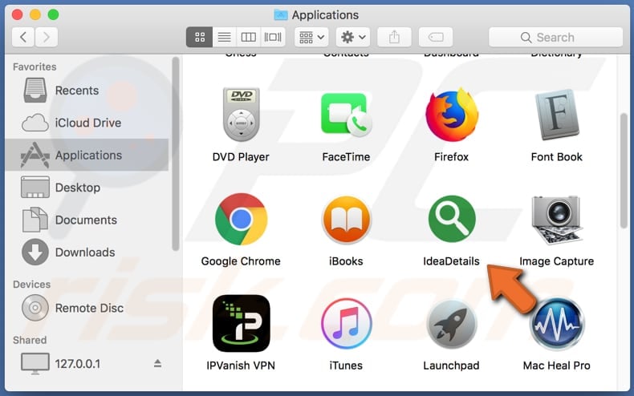
Task: Click the IPVanish VPN label text
Action: 241,366
